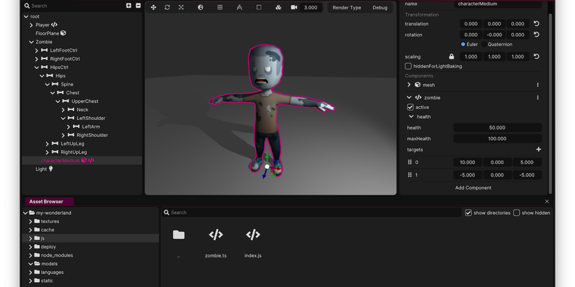The height and width of the screenshot is (287, 575).
Task: Expand the mesh component section
Action: click(409, 85)
